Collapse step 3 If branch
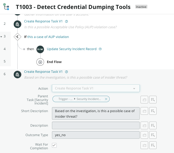Image resolution: width=174 pixels, height=153 pixels. [x=1, y=37]
